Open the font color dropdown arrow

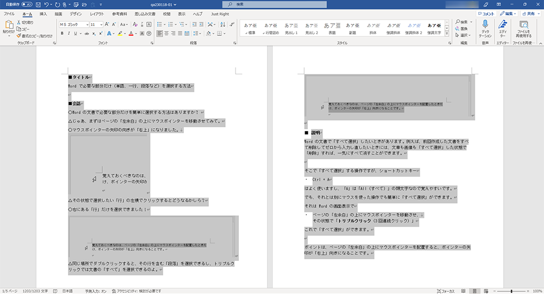coord(135,34)
